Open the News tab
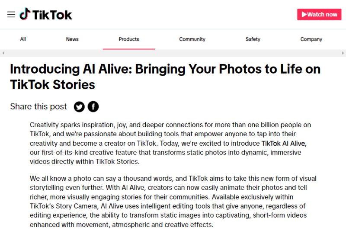This screenshot has width=346, height=234. (x=72, y=39)
